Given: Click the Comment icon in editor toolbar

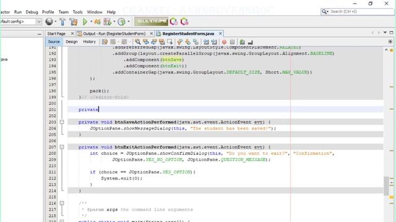Looking at the screenshot, I should coord(242,42).
